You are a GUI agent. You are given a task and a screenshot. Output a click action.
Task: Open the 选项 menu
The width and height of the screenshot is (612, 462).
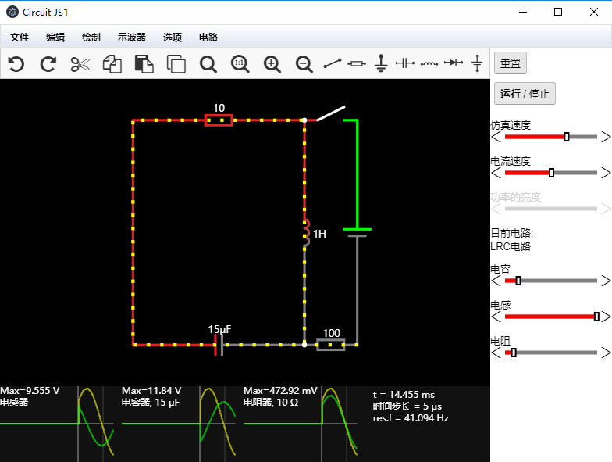click(x=173, y=38)
